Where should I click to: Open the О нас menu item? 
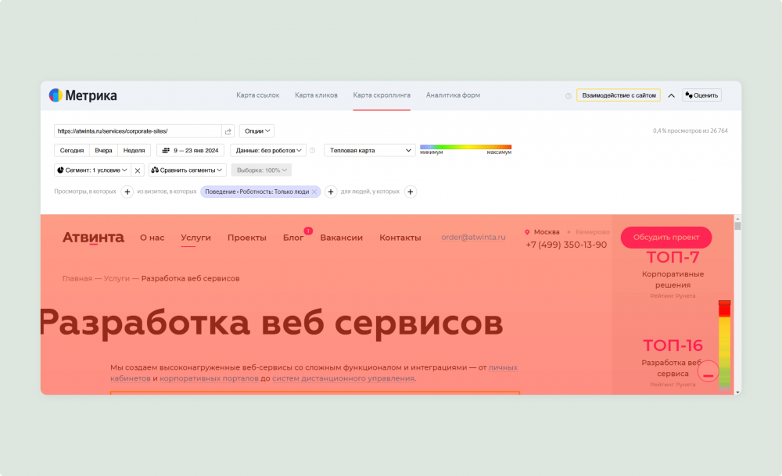(x=152, y=238)
